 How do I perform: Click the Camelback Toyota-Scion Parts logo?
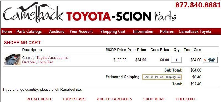89,12
